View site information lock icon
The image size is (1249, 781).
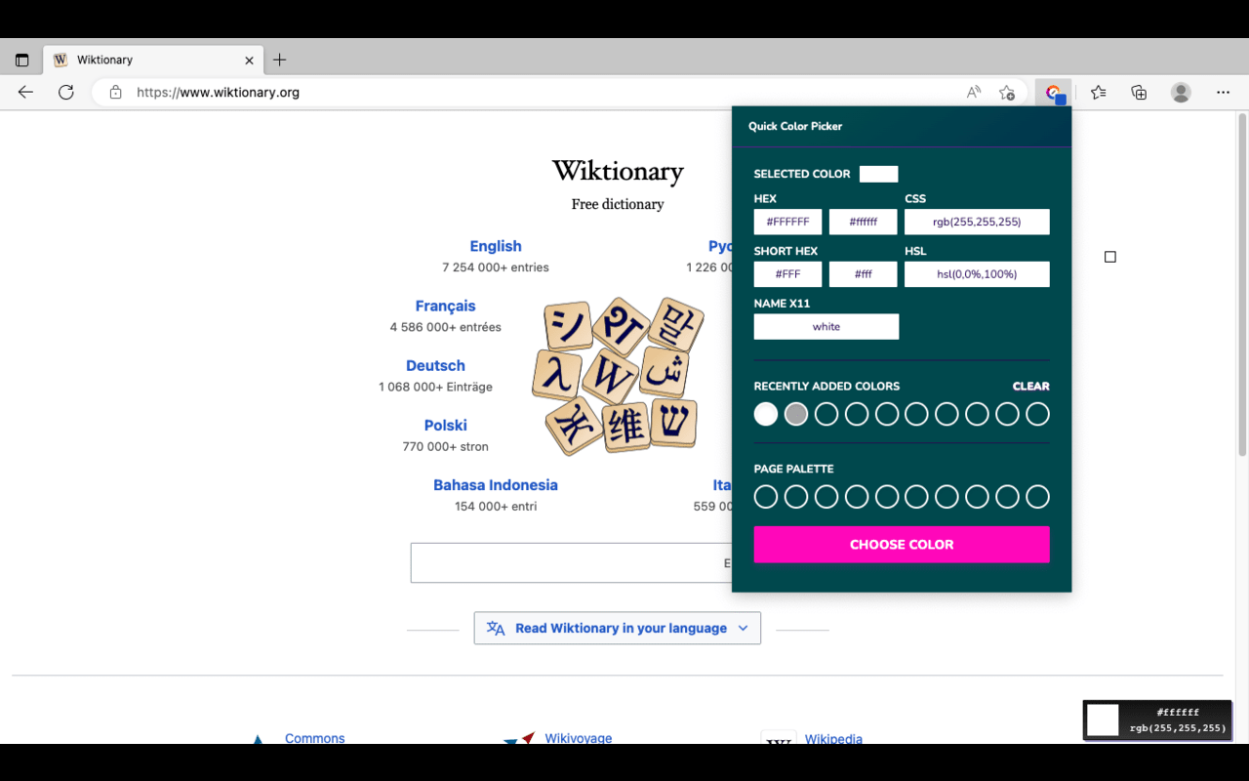(115, 92)
